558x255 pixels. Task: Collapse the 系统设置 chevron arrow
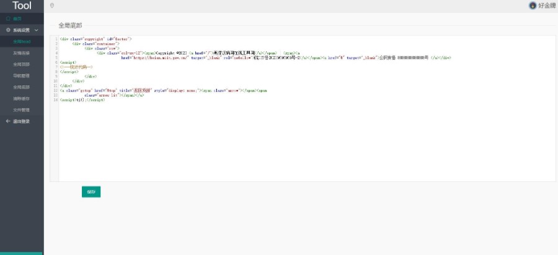37,30
